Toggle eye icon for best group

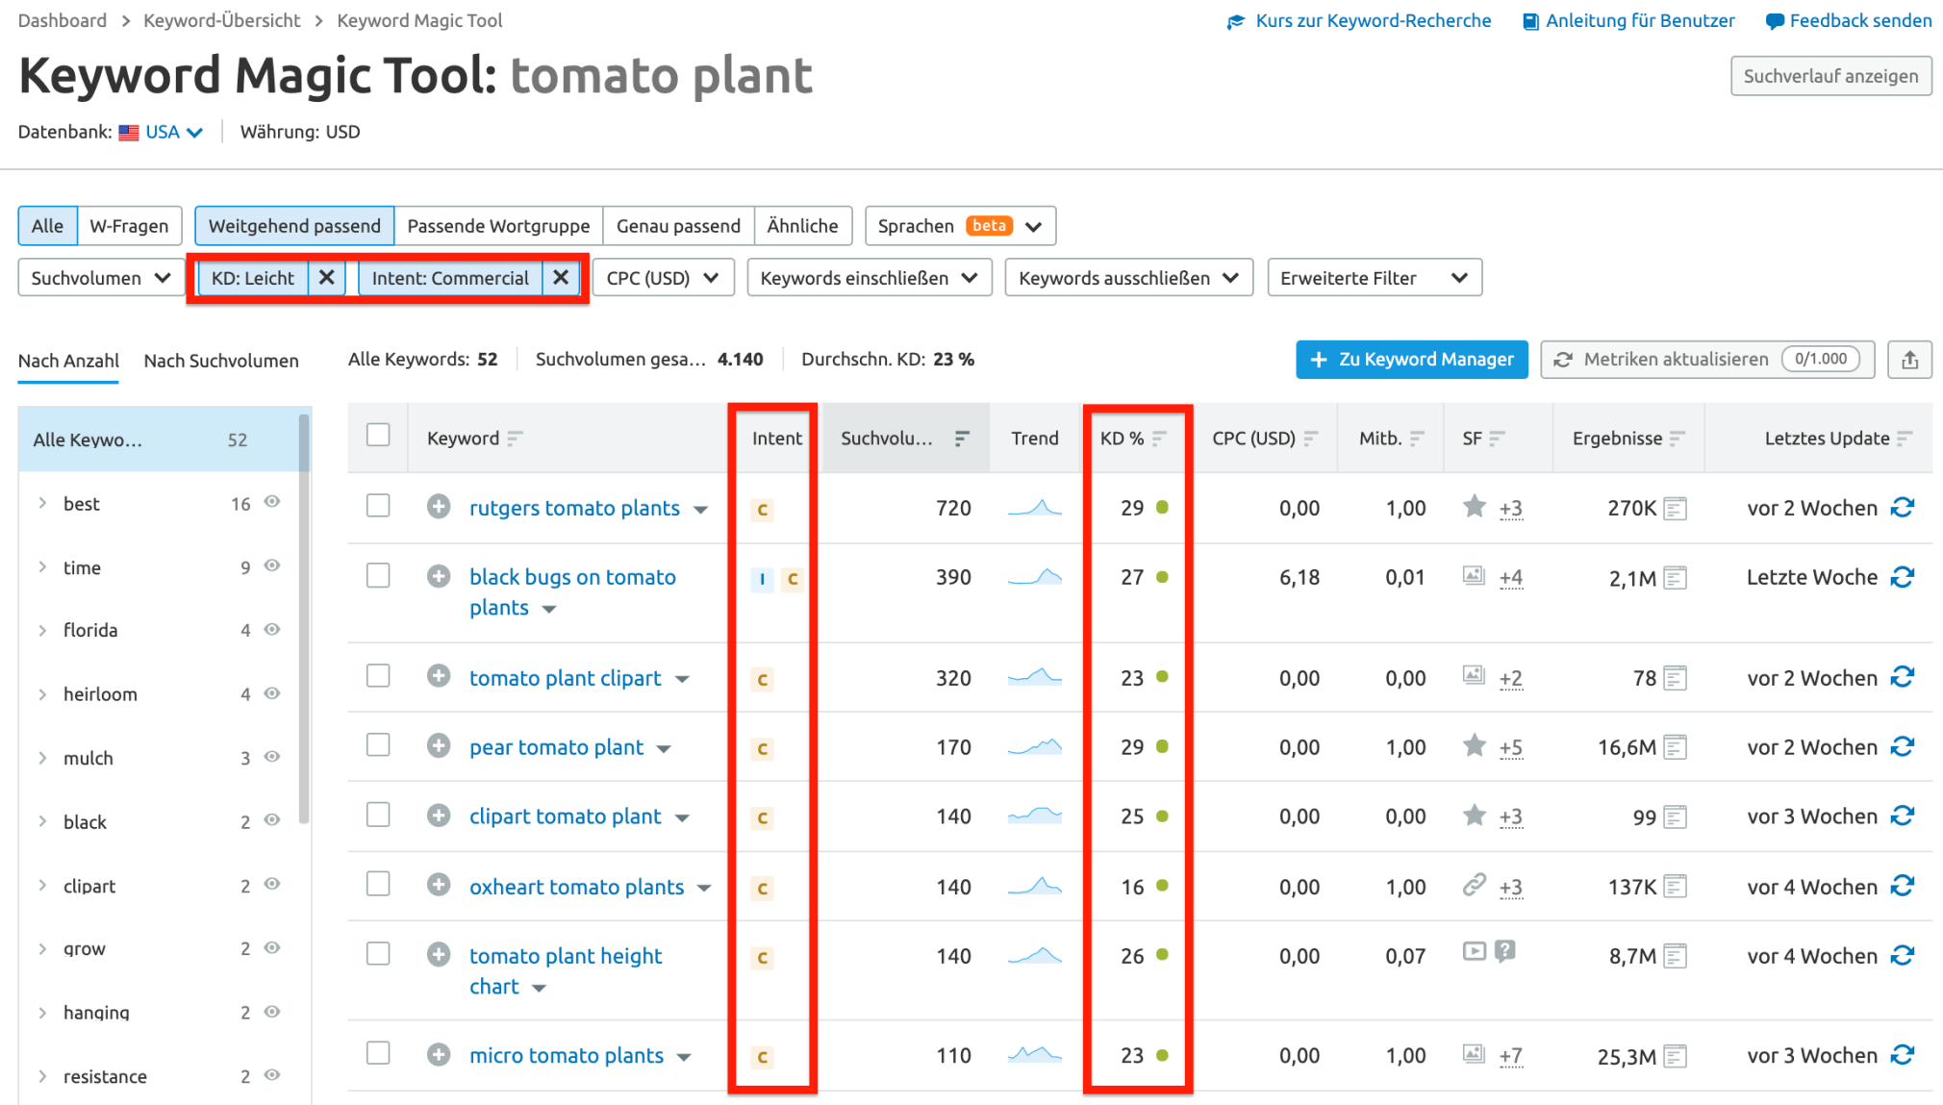click(x=272, y=502)
